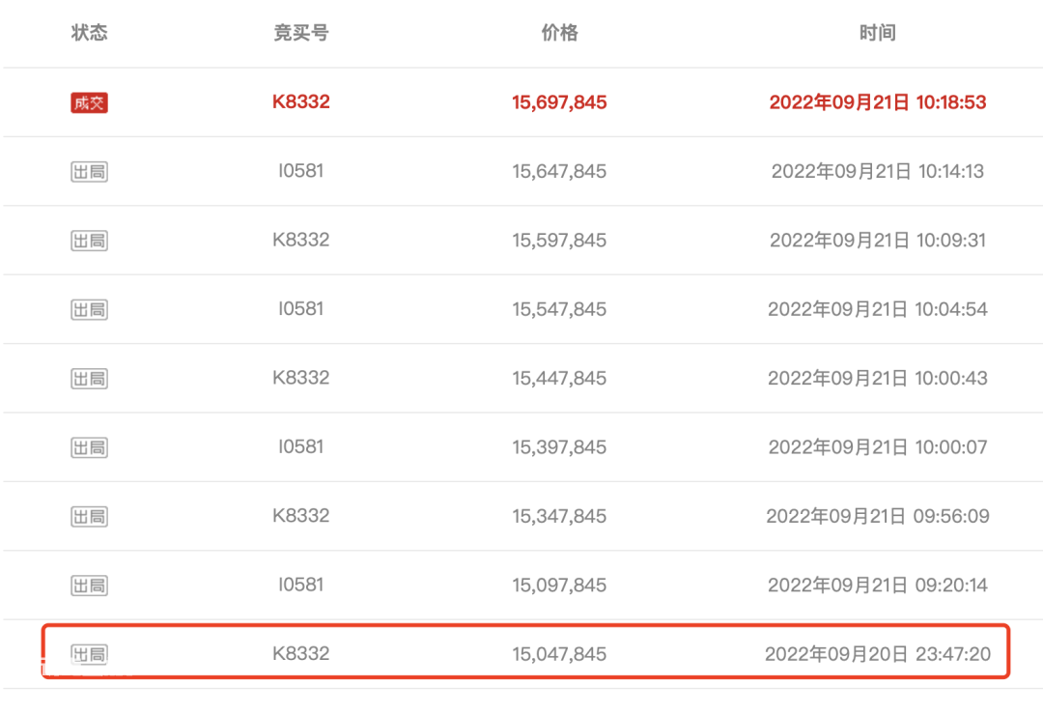Select timestamp 2022年09月20日 23:47:20
Viewport: 1043px width, 715px height.
tap(877, 654)
